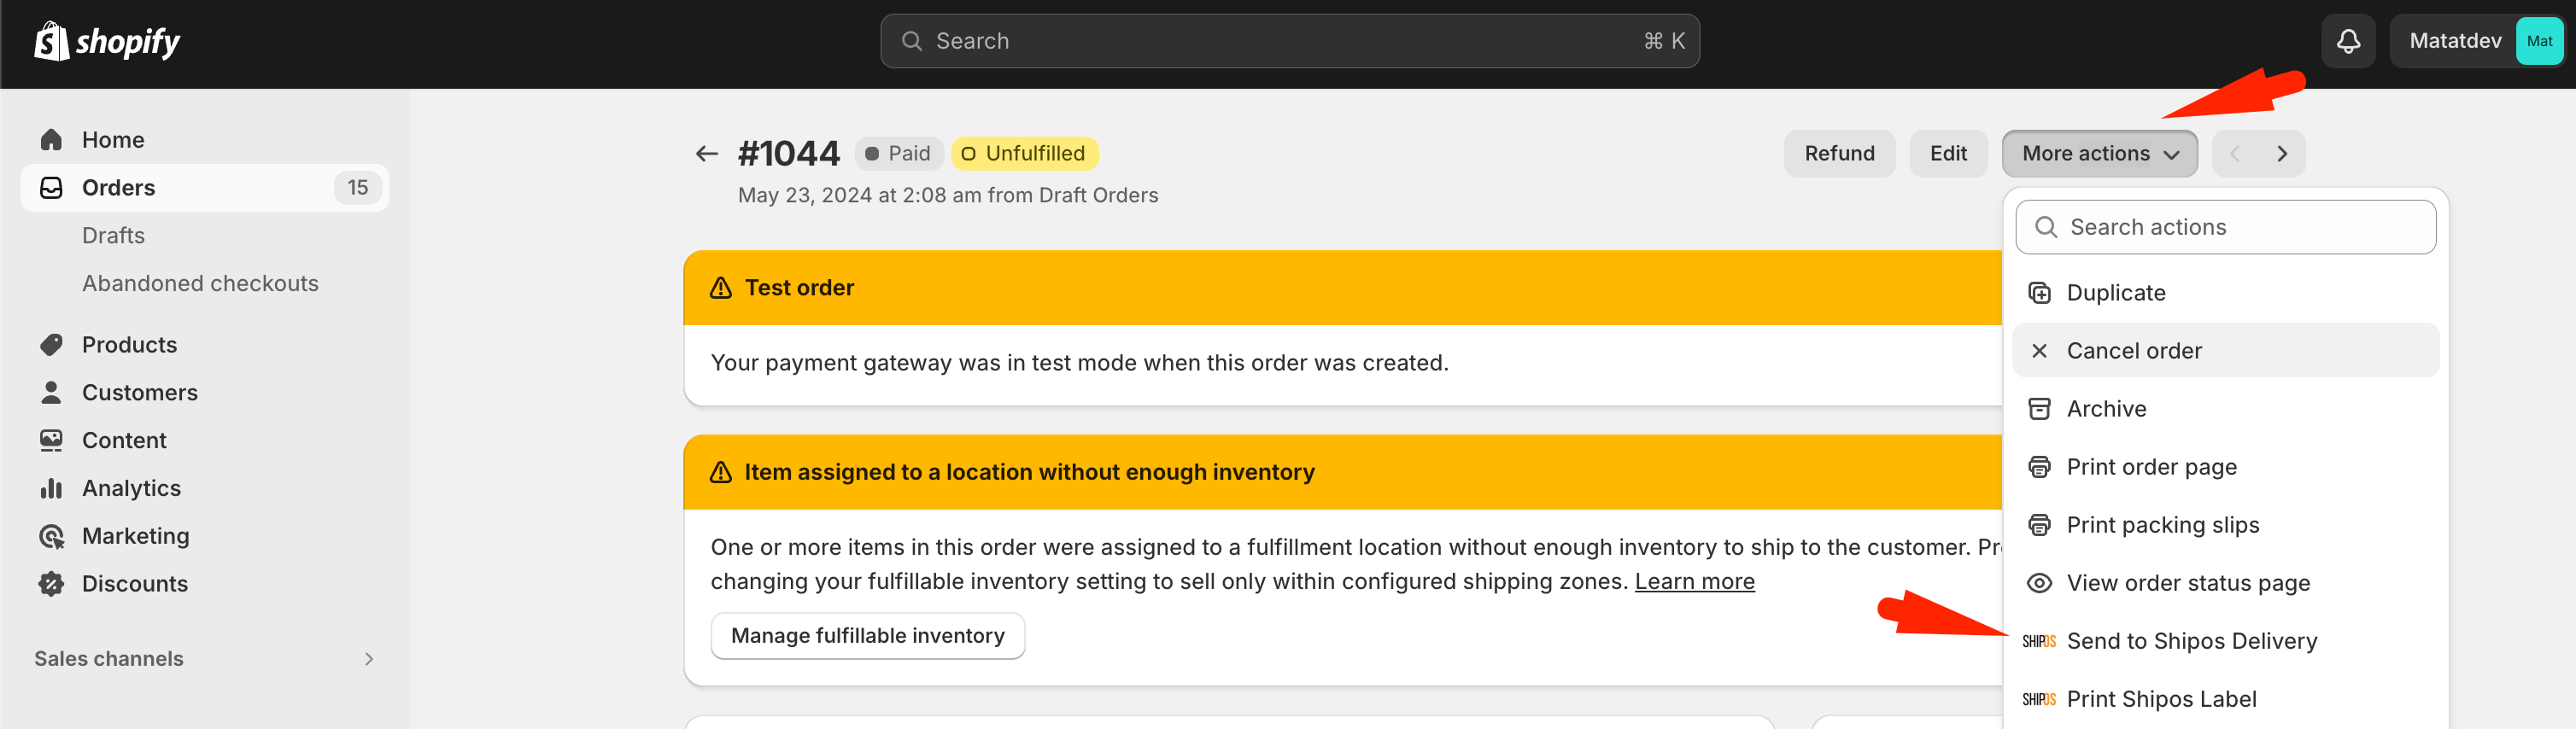The width and height of the screenshot is (2576, 729).
Task: Click the Analytics bar chart icon
Action: [51, 488]
